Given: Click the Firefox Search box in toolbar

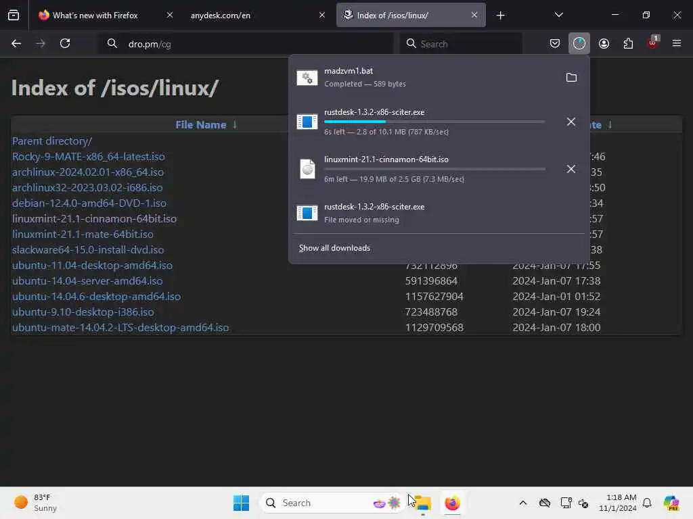Looking at the screenshot, I should (461, 44).
